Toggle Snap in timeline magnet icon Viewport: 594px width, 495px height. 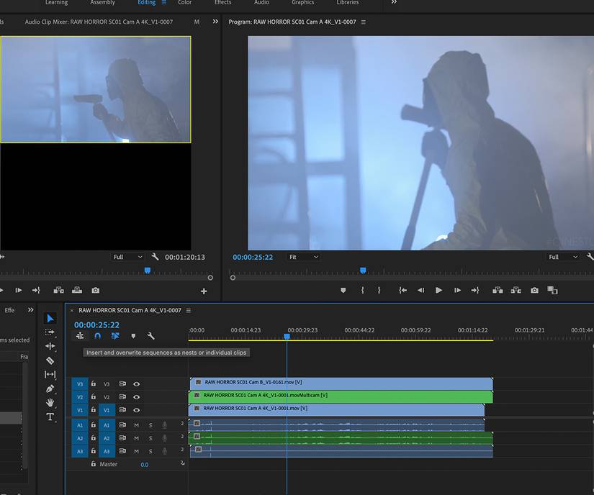point(97,336)
